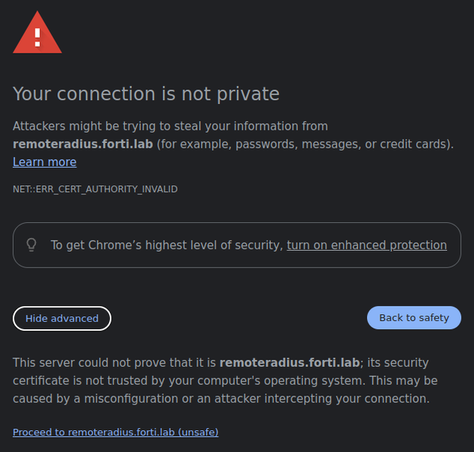This screenshot has width=474, height=452.
Task: Click the lightbulb icon in the security tip
Action: coord(32,245)
